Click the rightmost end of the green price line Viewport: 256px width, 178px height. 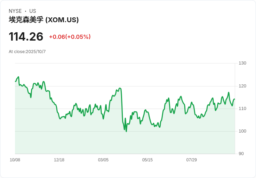coord(234,99)
